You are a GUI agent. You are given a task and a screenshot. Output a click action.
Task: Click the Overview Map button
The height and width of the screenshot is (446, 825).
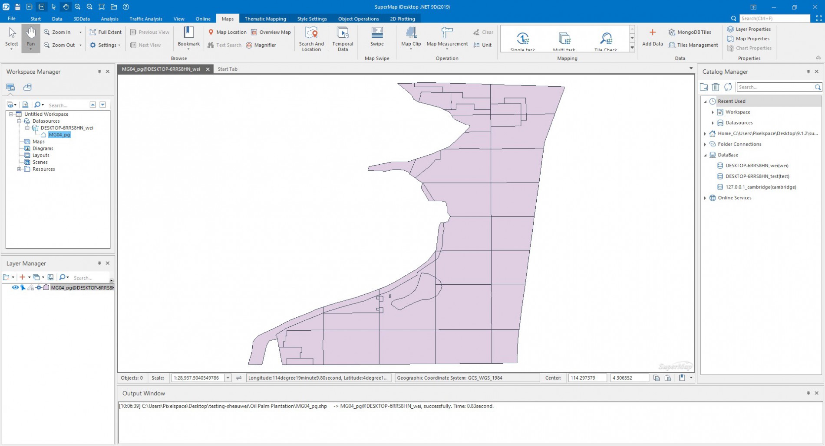[271, 32]
